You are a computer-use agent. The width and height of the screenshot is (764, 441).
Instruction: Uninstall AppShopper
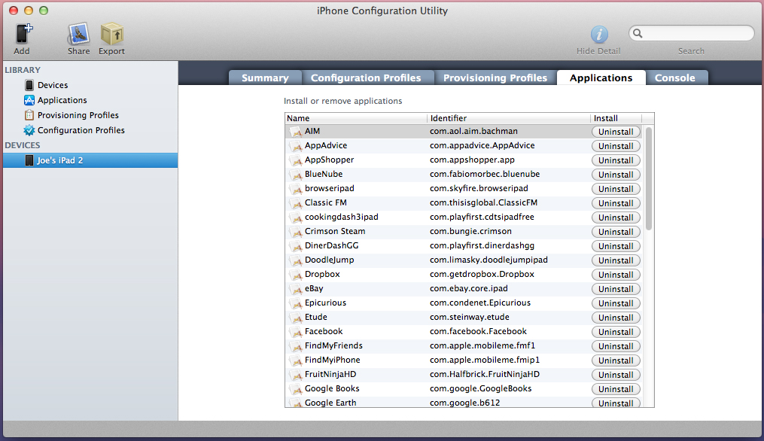coord(616,160)
